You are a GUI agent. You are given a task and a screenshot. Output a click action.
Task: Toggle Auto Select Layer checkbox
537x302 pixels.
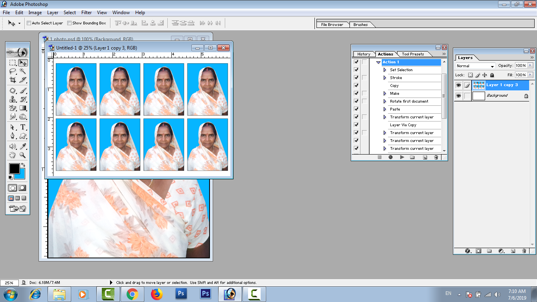pos(29,23)
